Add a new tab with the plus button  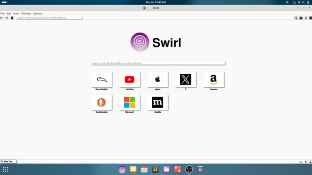305,162
